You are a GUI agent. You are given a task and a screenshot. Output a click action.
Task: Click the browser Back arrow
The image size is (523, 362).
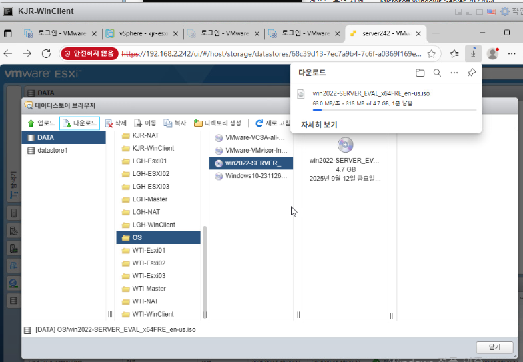click(8, 53)
